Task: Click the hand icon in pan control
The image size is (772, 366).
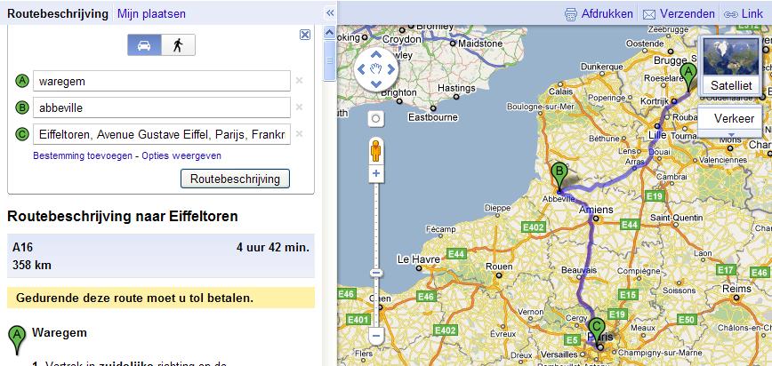Action: (x=375, y=69)
